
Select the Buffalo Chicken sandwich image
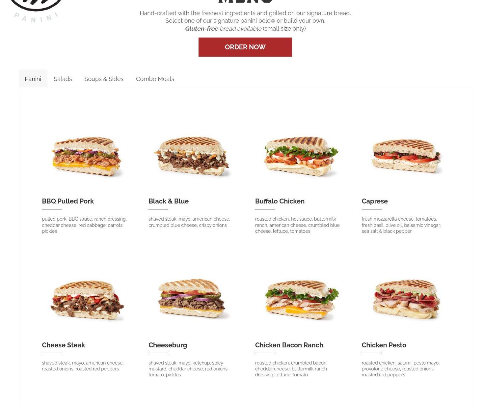tap(300, 157)
